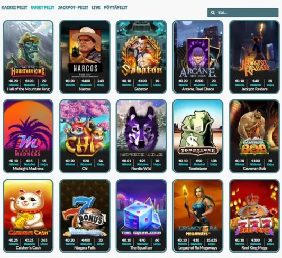Open the Kaikki Pelit tab
The height and width of the screenshot is (258, 282).
14,7
